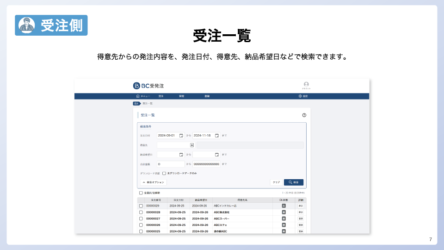
Task: Open calendar for order date end 2024-11-18
Action: pos(217,136)
